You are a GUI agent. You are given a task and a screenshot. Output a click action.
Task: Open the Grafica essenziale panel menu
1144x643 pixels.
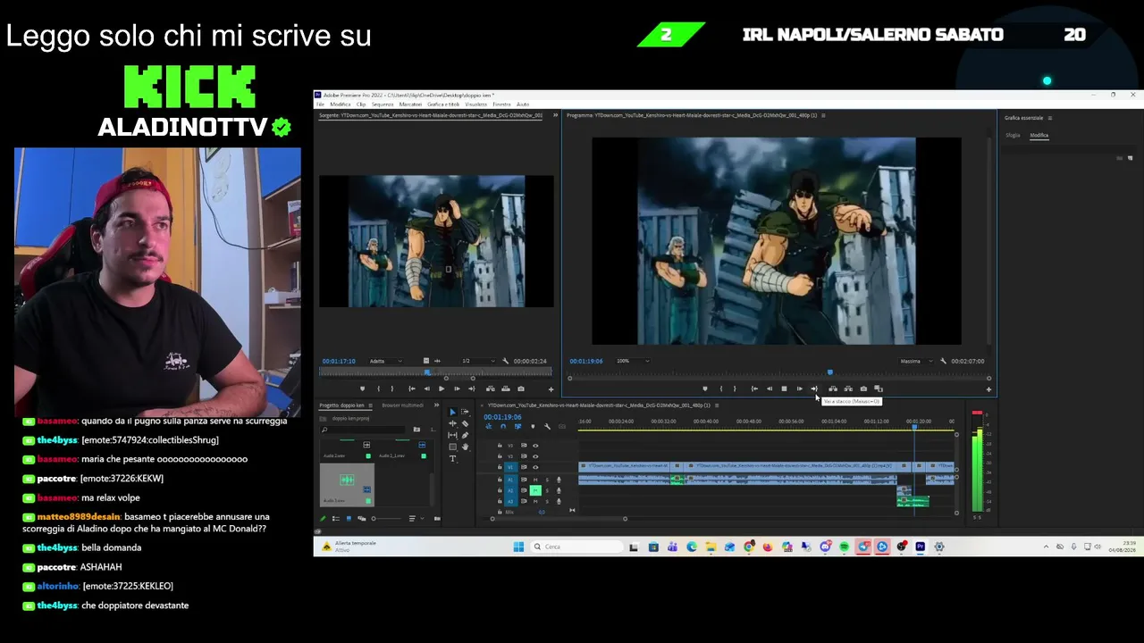1050,118
